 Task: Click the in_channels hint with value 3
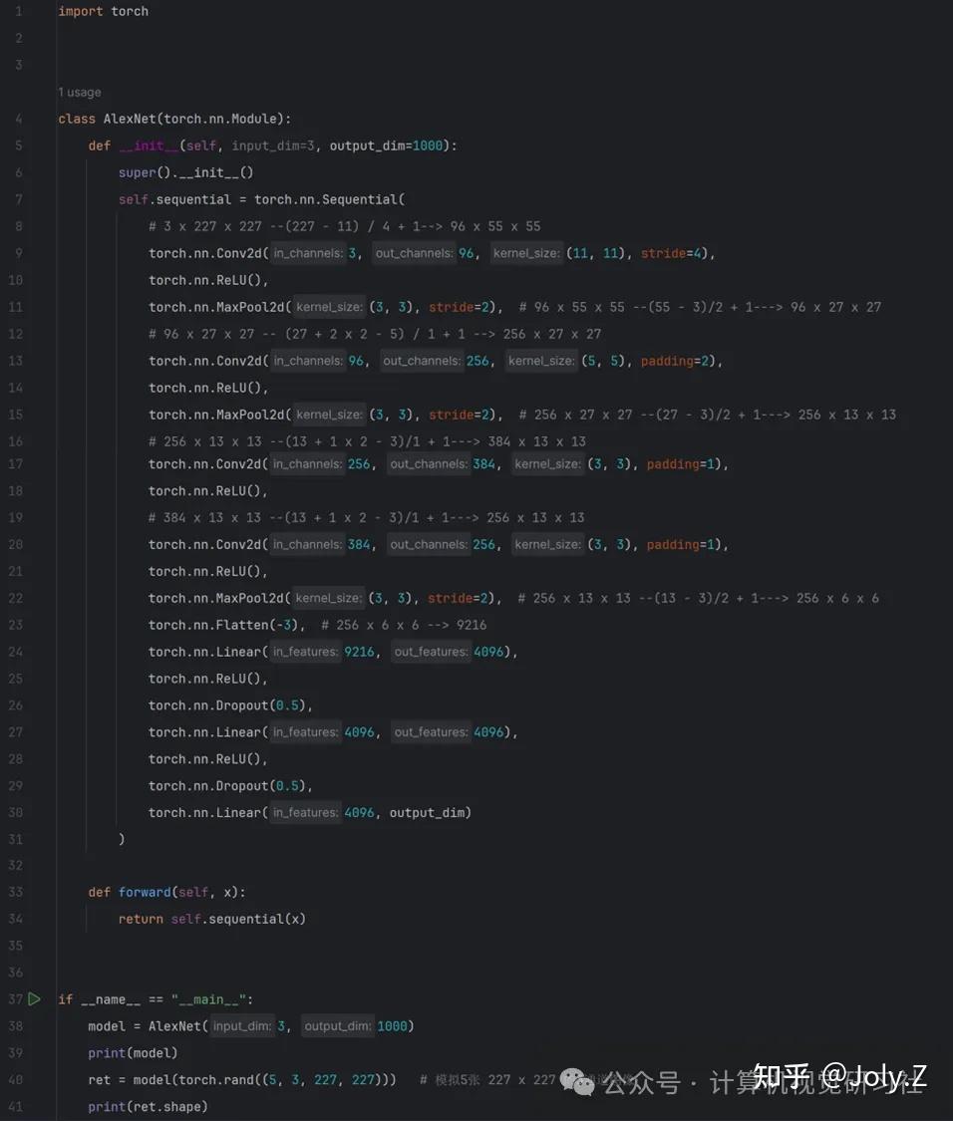point(307,253)
